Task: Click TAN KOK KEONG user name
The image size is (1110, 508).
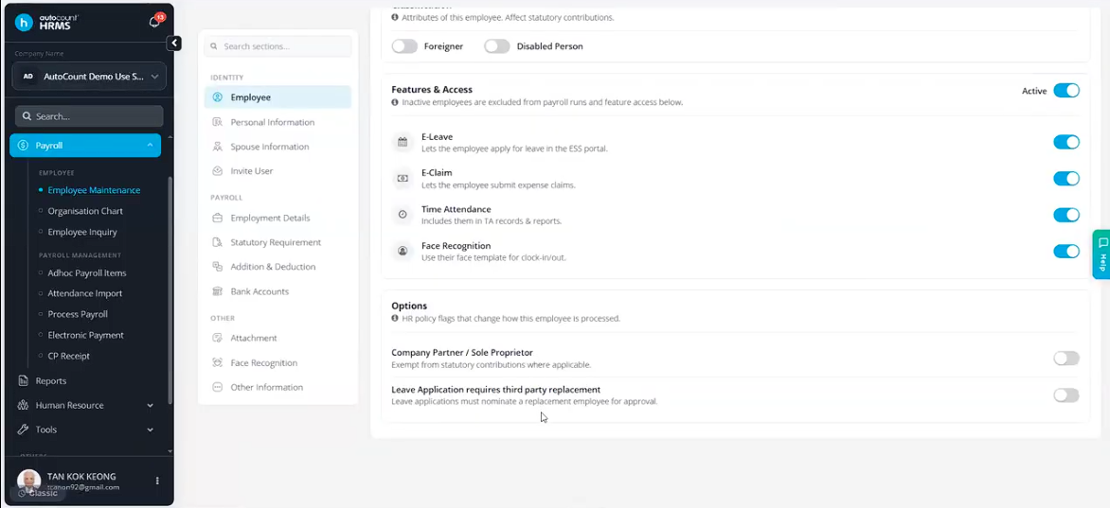Action: coord(81,476)
